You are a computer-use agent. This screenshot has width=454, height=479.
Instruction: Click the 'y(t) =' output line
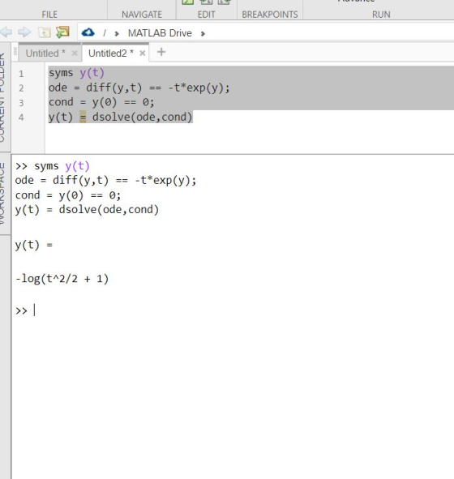tap(34, 245)
